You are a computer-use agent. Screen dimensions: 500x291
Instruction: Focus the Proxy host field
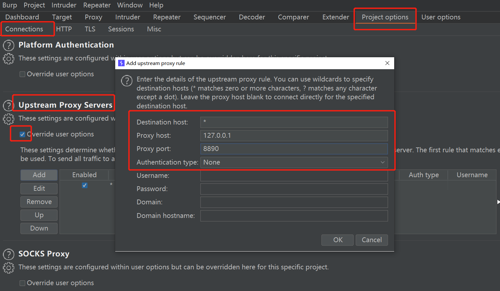pyautogui.click(x=294, y=135)
